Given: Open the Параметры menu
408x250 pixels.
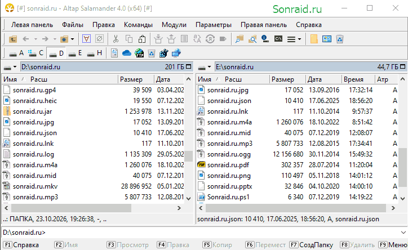Looking at the screenshot, I should coord(214,25).
